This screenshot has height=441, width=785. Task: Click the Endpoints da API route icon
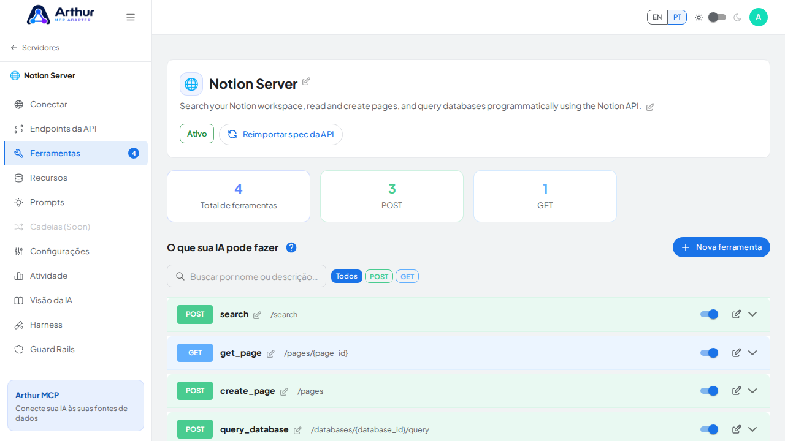(19, 129)
